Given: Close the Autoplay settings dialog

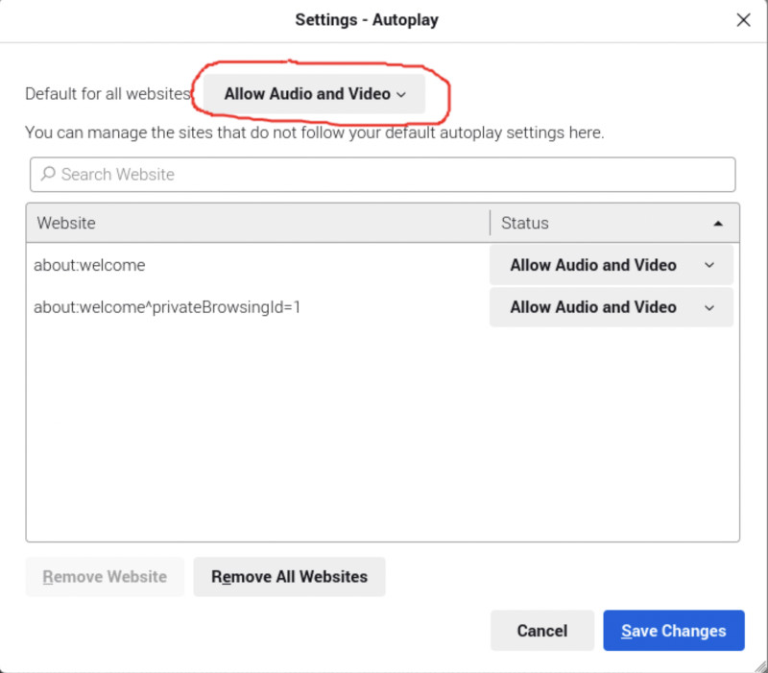Looking at the screenshot, I should point(742,20).
